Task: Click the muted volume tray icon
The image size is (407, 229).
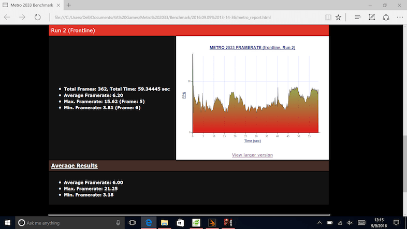Action: (350, 223)
